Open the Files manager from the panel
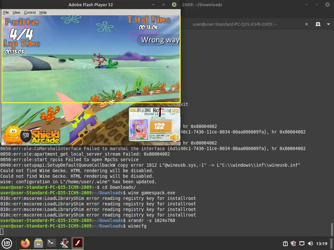334x250 pixels. click(38, 243)
